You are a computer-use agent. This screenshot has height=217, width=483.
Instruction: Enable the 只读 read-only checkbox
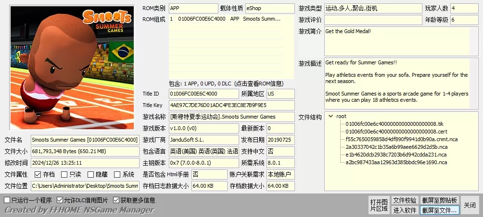(64, 175)
